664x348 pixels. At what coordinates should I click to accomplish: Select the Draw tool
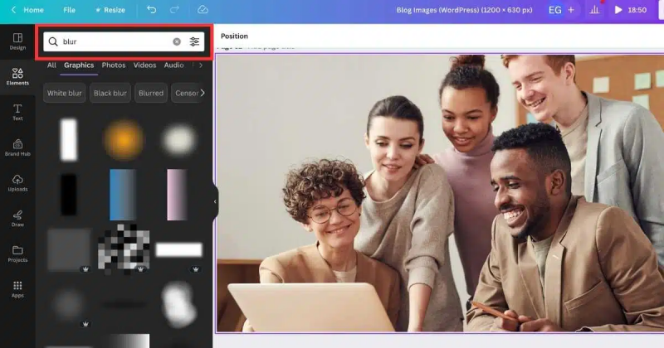17,217
